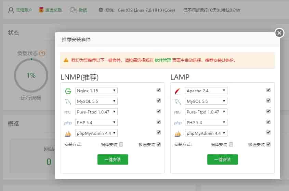Click the PHP logo icon under LAMP
Screen dimensions: 289x191
(x=178, y=123)
